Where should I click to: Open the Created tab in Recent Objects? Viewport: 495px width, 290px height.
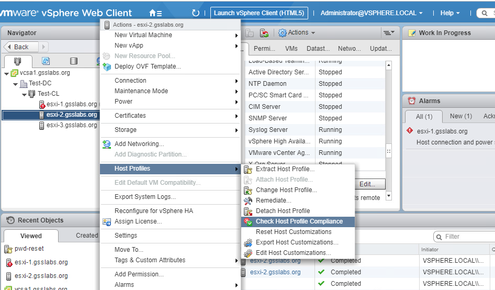(87, 236)
